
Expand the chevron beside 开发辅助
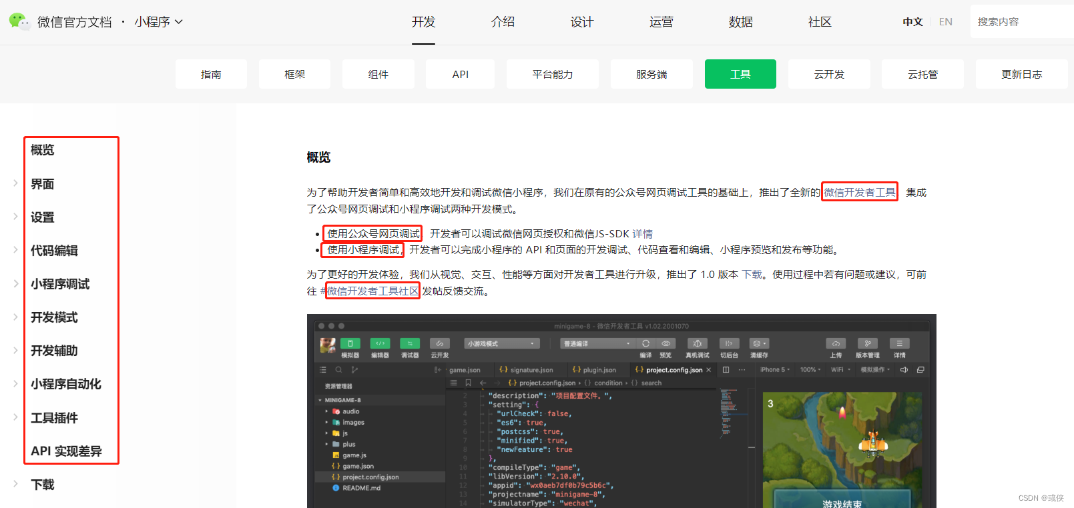pyautogui.click(x=15, y=350)
